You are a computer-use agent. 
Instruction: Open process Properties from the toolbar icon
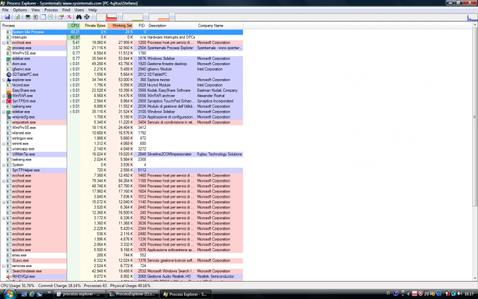61,17
